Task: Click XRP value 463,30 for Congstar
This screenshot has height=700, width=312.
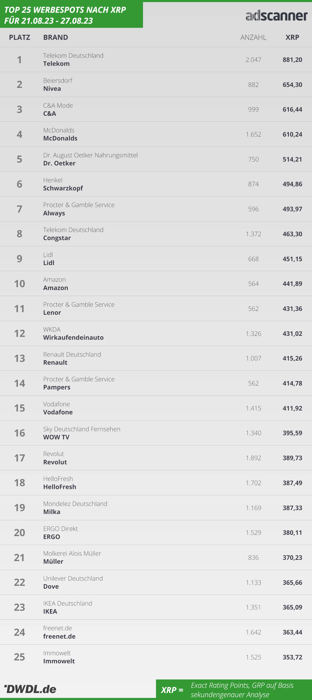Action: (292, 234)
